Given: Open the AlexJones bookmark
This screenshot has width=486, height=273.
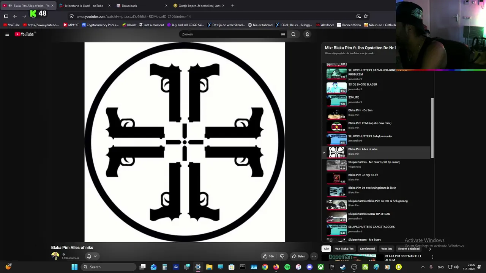Looking at the screenshot, I should point(325,25).
